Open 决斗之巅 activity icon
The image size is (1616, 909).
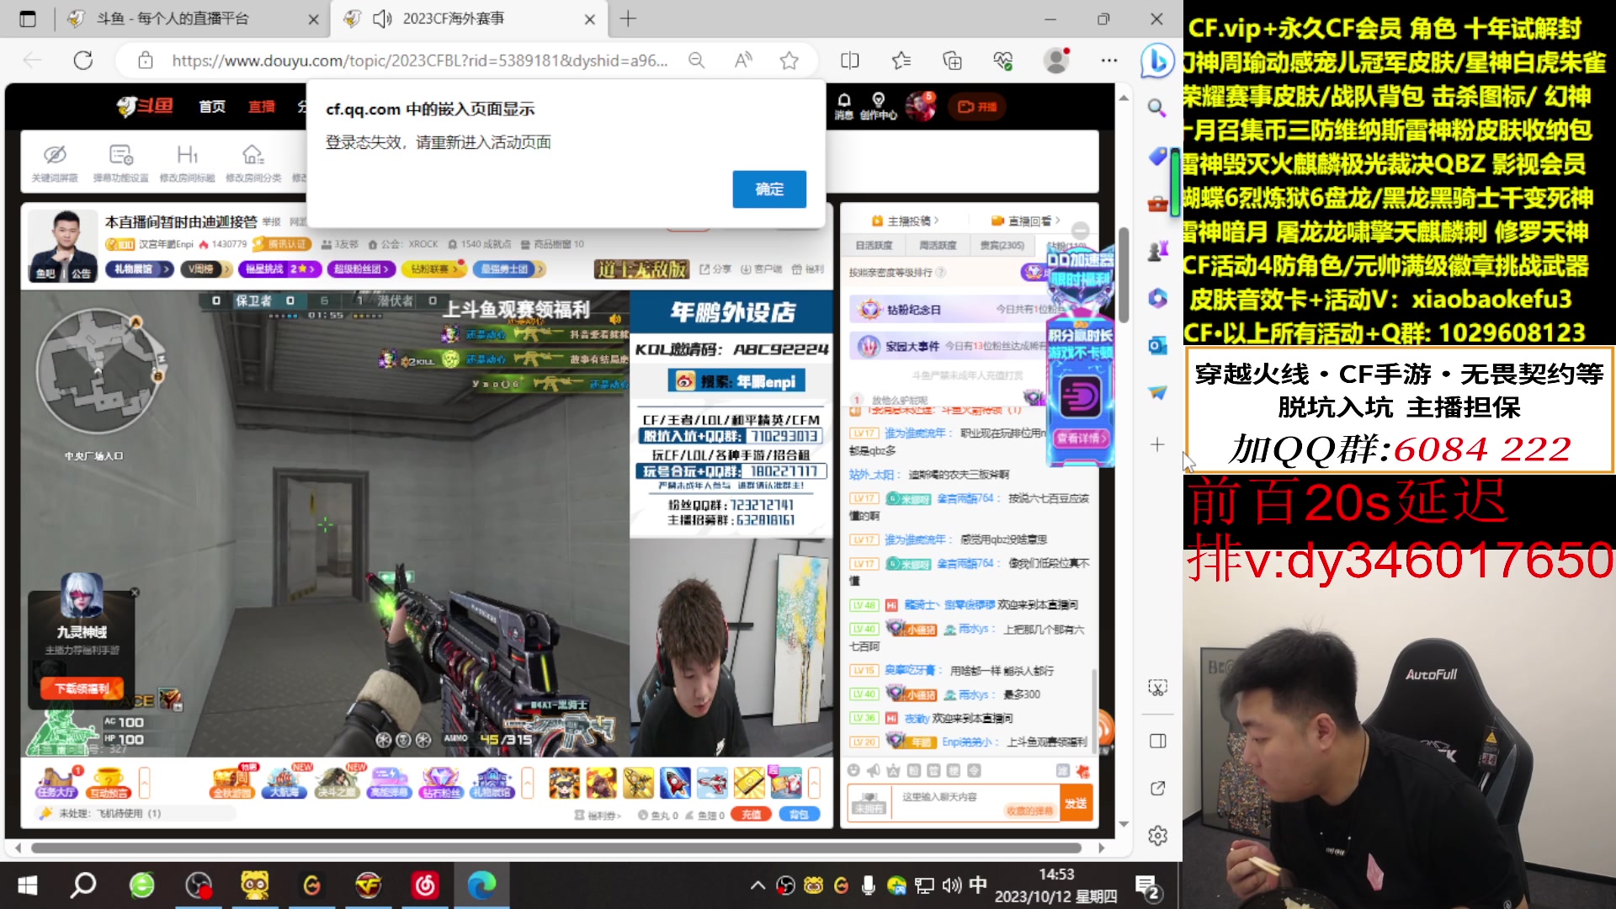(x=336, y=783)
